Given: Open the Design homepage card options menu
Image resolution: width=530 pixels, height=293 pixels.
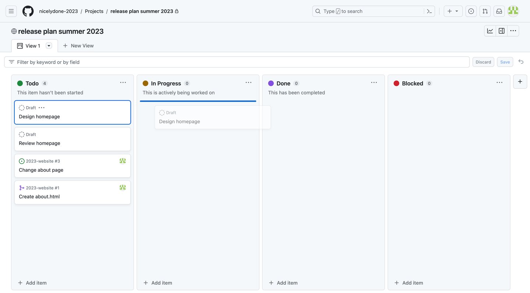Looking at the screenshot, I should click(x=41, y=107).
